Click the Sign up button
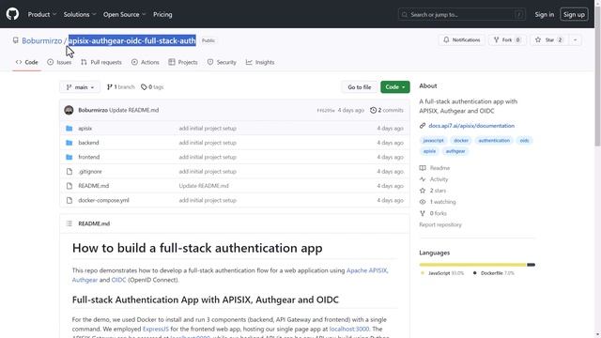 [574, 15]
